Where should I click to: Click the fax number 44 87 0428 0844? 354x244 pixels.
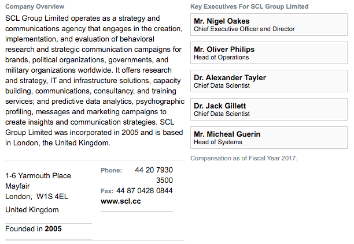pyautogui.click(x=144, y=191)
